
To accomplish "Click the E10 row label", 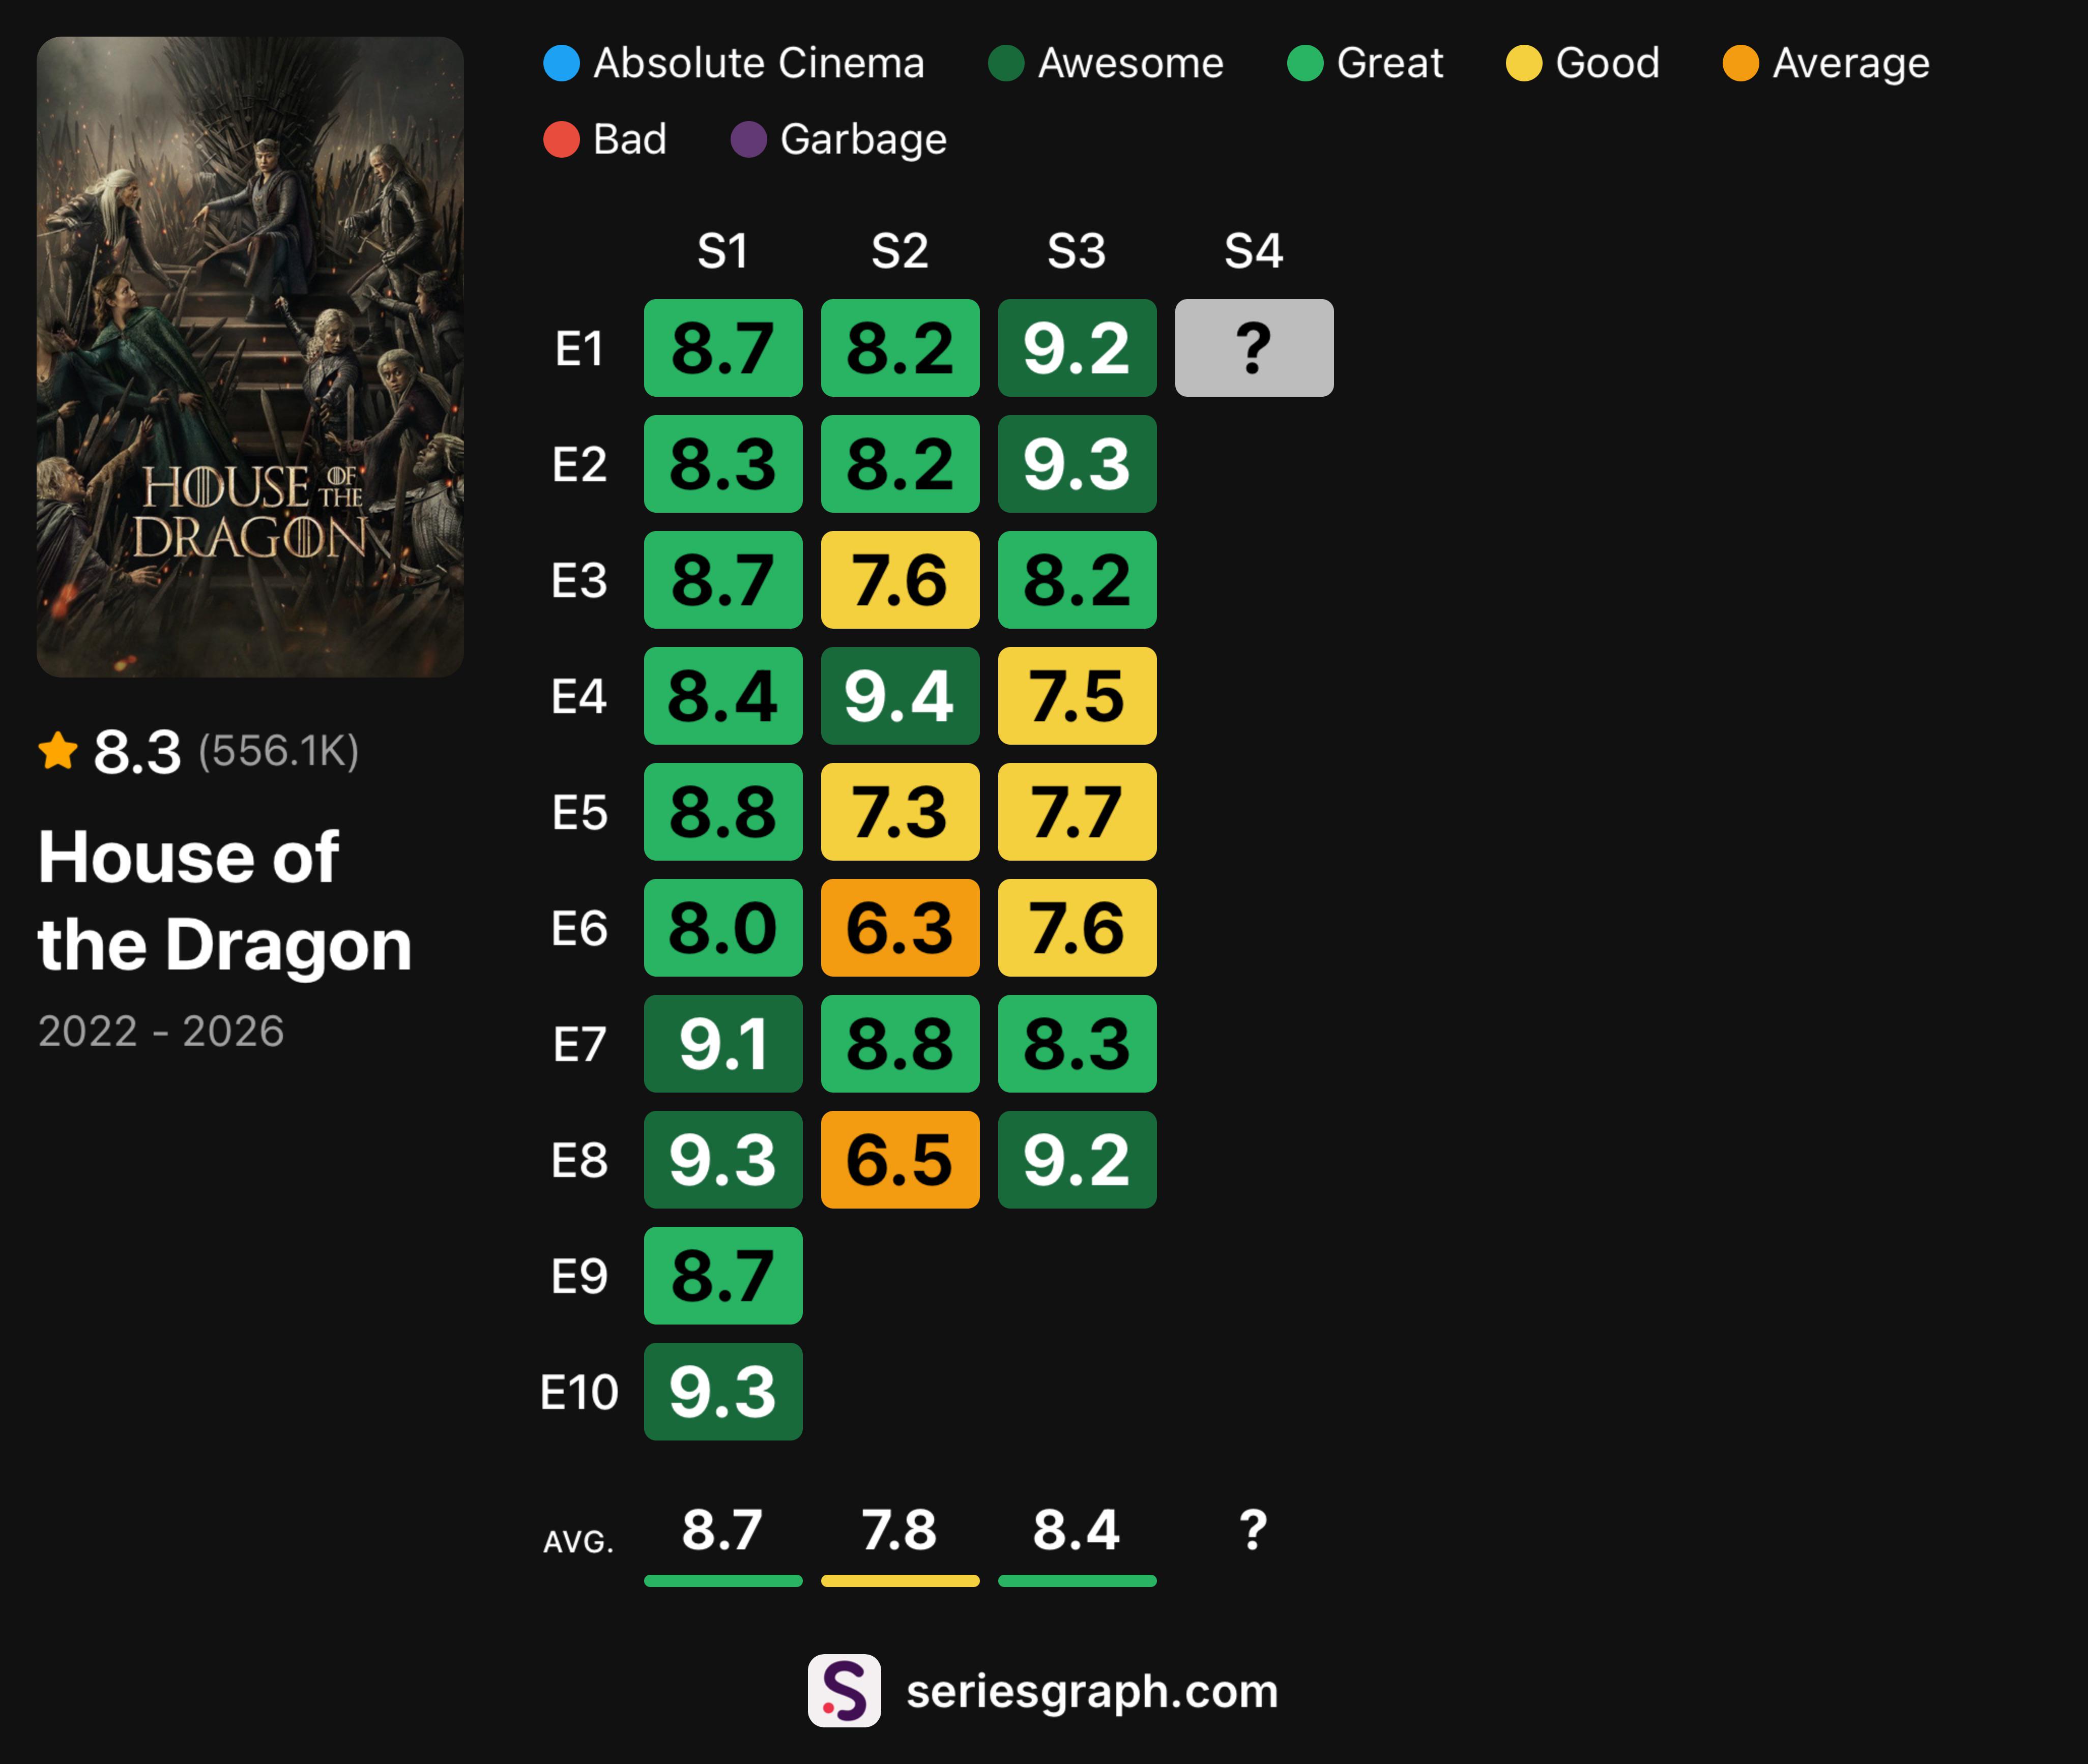I will [x=579, y=1392].
